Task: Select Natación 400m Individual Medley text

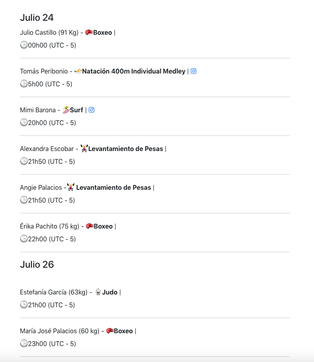Action: coord(134,71)
